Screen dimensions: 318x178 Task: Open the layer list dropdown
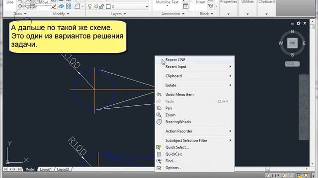(147, 6)
